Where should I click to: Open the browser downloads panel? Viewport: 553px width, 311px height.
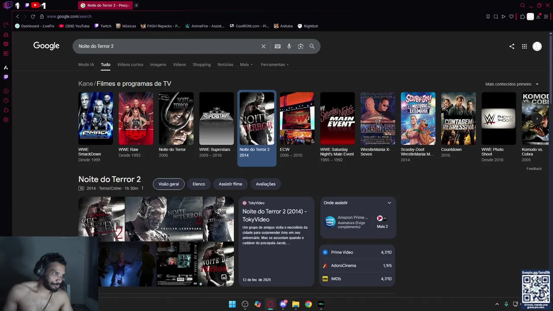tap(538, 16)
